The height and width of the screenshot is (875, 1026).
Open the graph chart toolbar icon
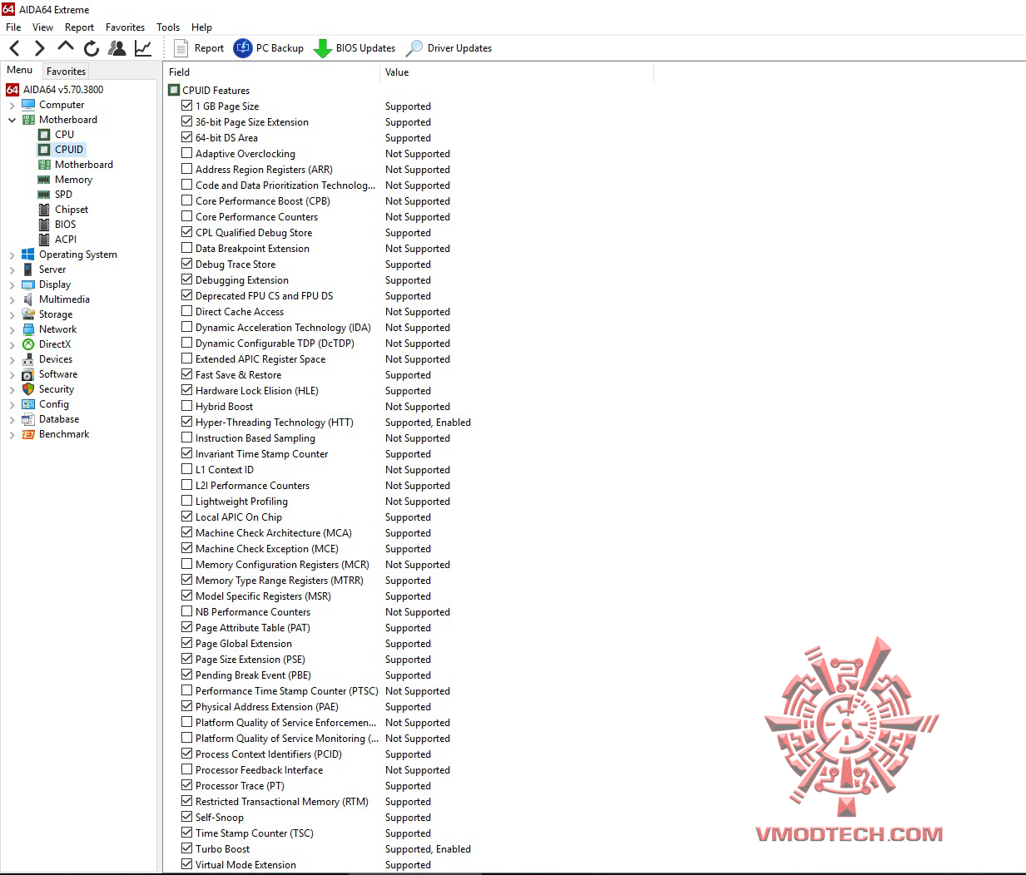pyautogui.click(x=143, y=48)
